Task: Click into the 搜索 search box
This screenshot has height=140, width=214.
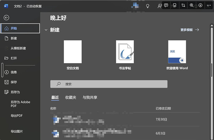Action: click(x=109, y=84)
